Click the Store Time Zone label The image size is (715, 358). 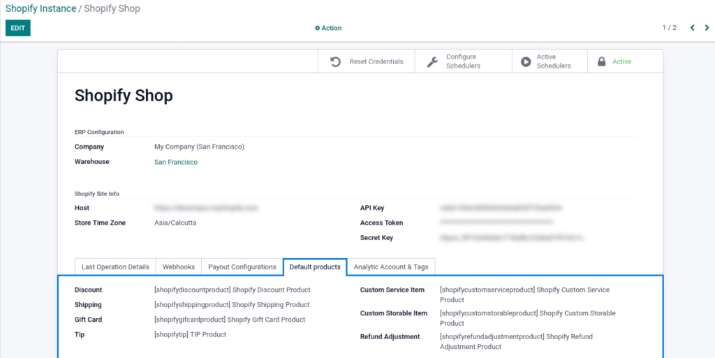point(101,223)
